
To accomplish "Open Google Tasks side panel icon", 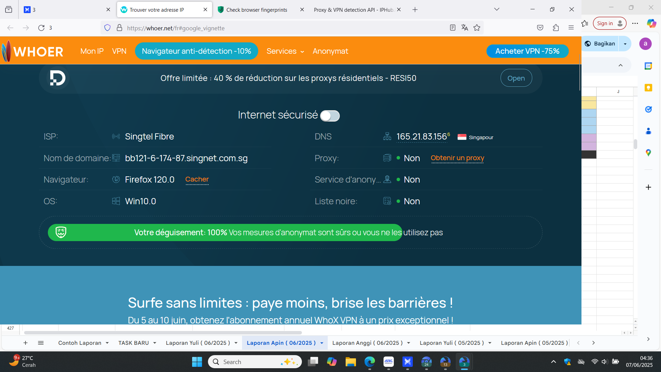I will click(648, 110).
